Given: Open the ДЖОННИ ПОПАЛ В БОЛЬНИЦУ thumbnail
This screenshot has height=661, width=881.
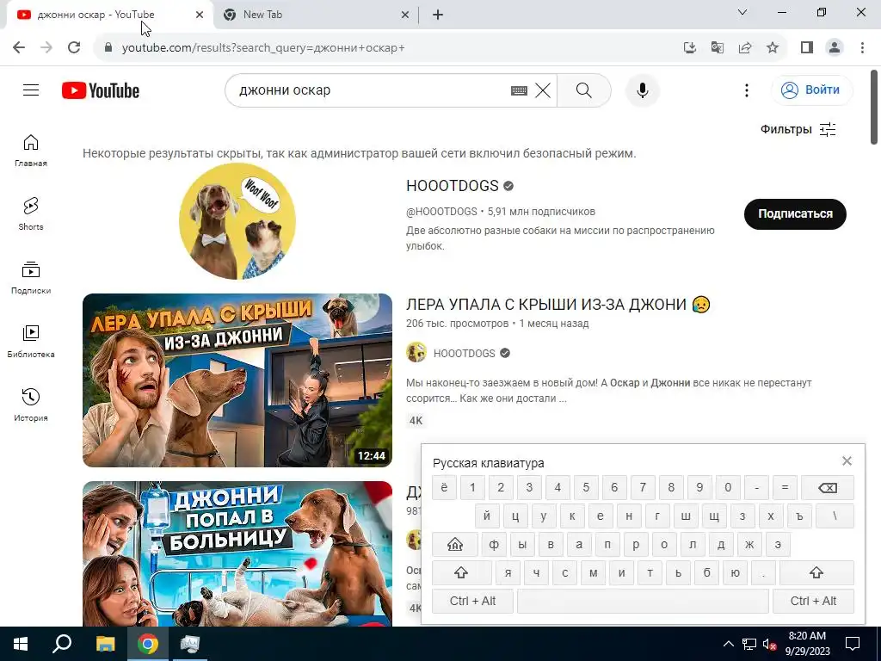Looking at the screenshot, I should pyautogui.click(x=237, y=553).
